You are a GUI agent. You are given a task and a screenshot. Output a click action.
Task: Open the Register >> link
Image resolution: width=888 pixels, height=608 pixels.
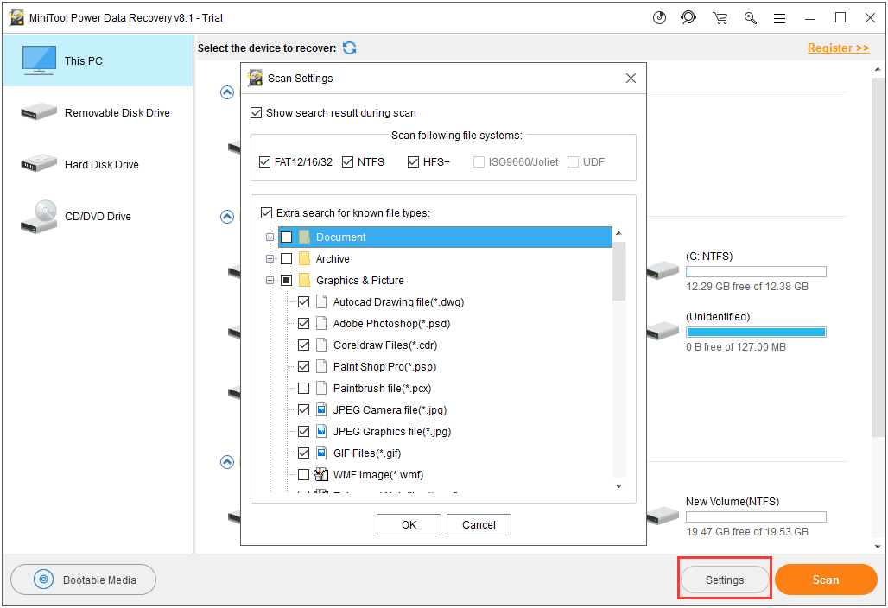tap(838, 48)
